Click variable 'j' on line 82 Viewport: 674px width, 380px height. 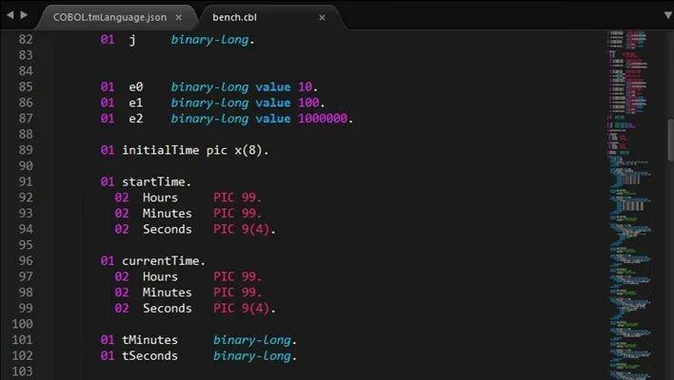coord(132,40)
